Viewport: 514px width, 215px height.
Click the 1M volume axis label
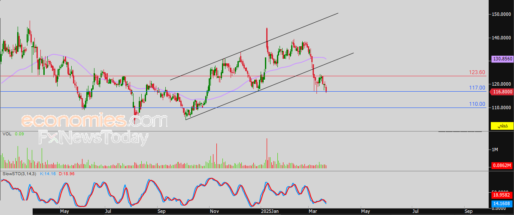point(495,149)
